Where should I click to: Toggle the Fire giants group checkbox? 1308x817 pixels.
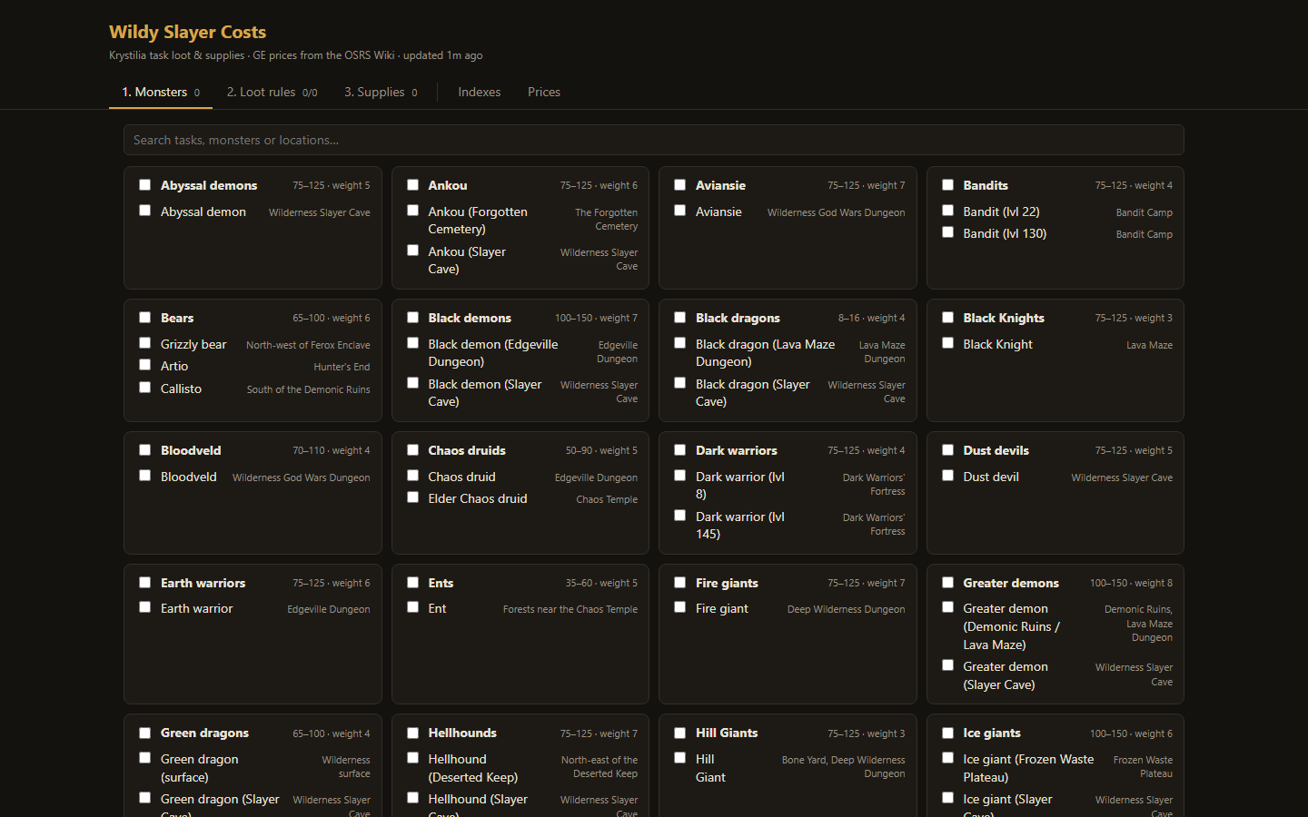click(679, 583)
